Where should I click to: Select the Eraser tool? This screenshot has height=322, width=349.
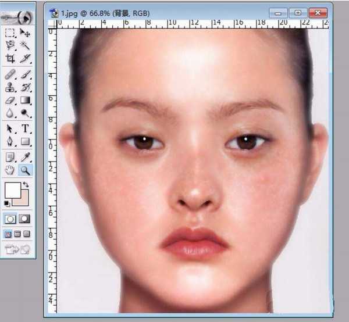click(10, 101)
